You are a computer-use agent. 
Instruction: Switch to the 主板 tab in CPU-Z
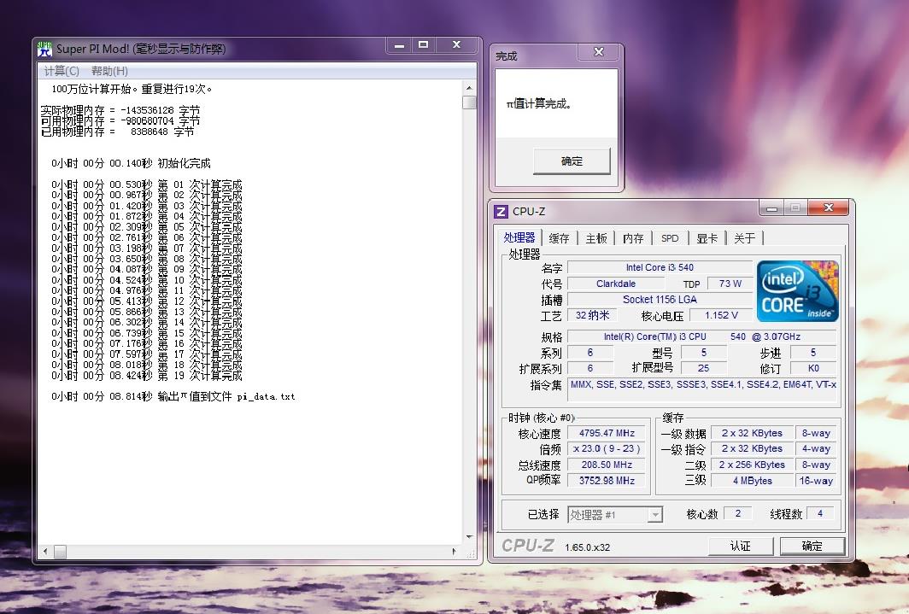coord(596,238)
